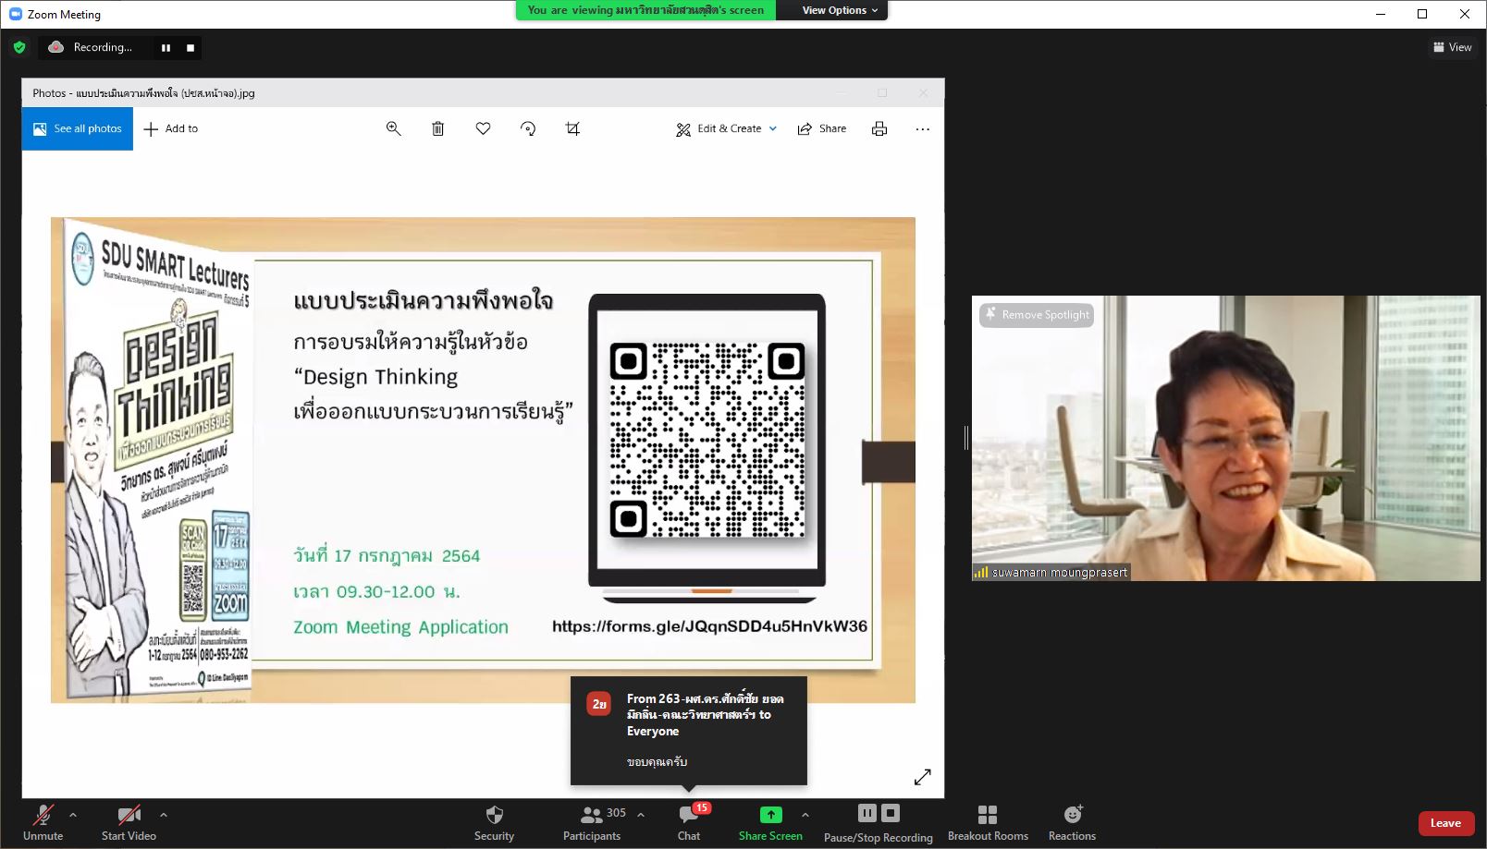Open Breakout Rooms
1487x849 pixels.
tap(988, 822)
